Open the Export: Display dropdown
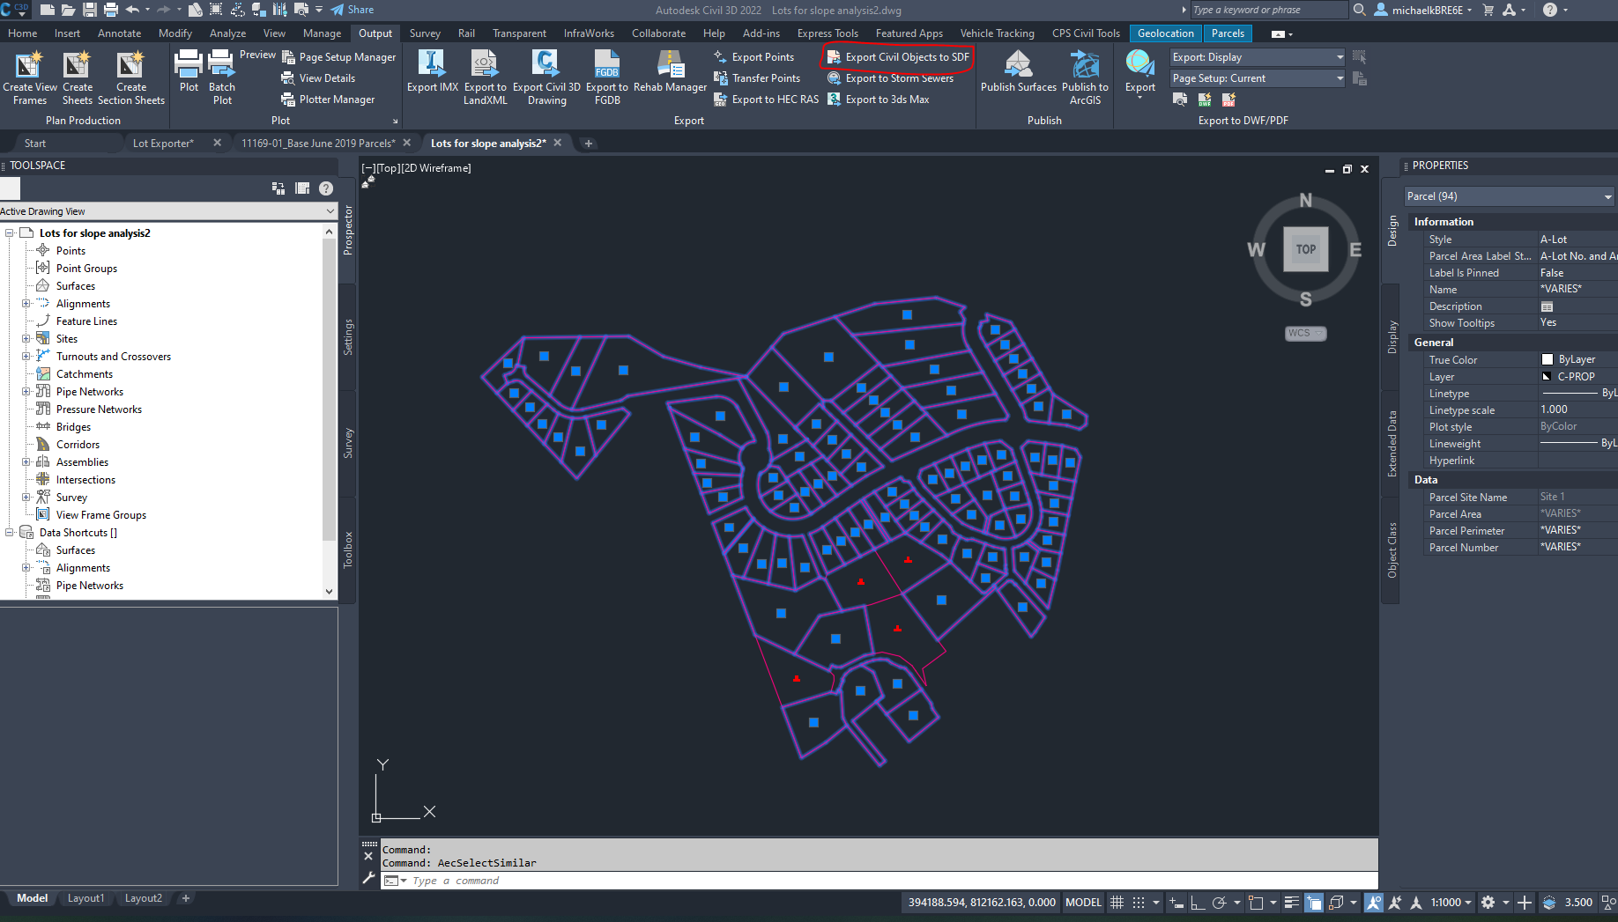Image resolution: width=1618 pixels, height=922 pixels. pos(1338,56)
